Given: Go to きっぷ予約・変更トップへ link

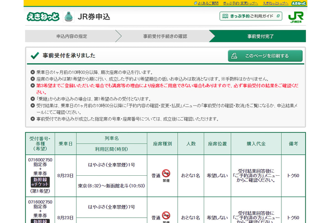Looking at the screenshot, I should [240, 3].
